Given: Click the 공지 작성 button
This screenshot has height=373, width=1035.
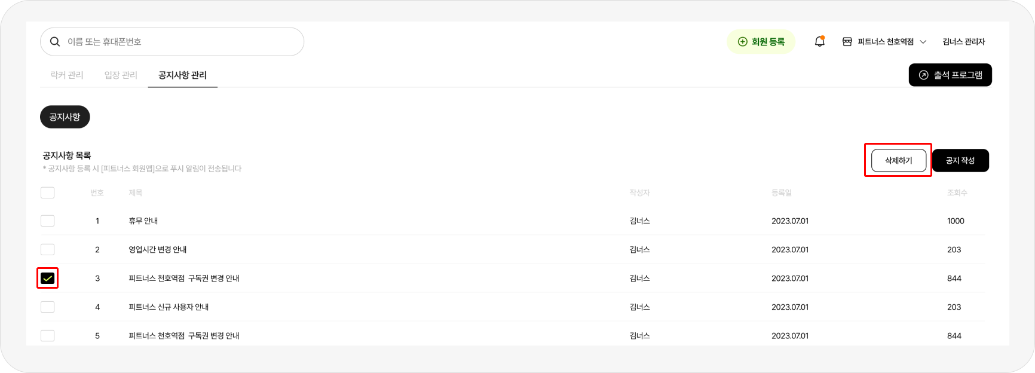Looking at the screenshot, I should coord(960,160).
